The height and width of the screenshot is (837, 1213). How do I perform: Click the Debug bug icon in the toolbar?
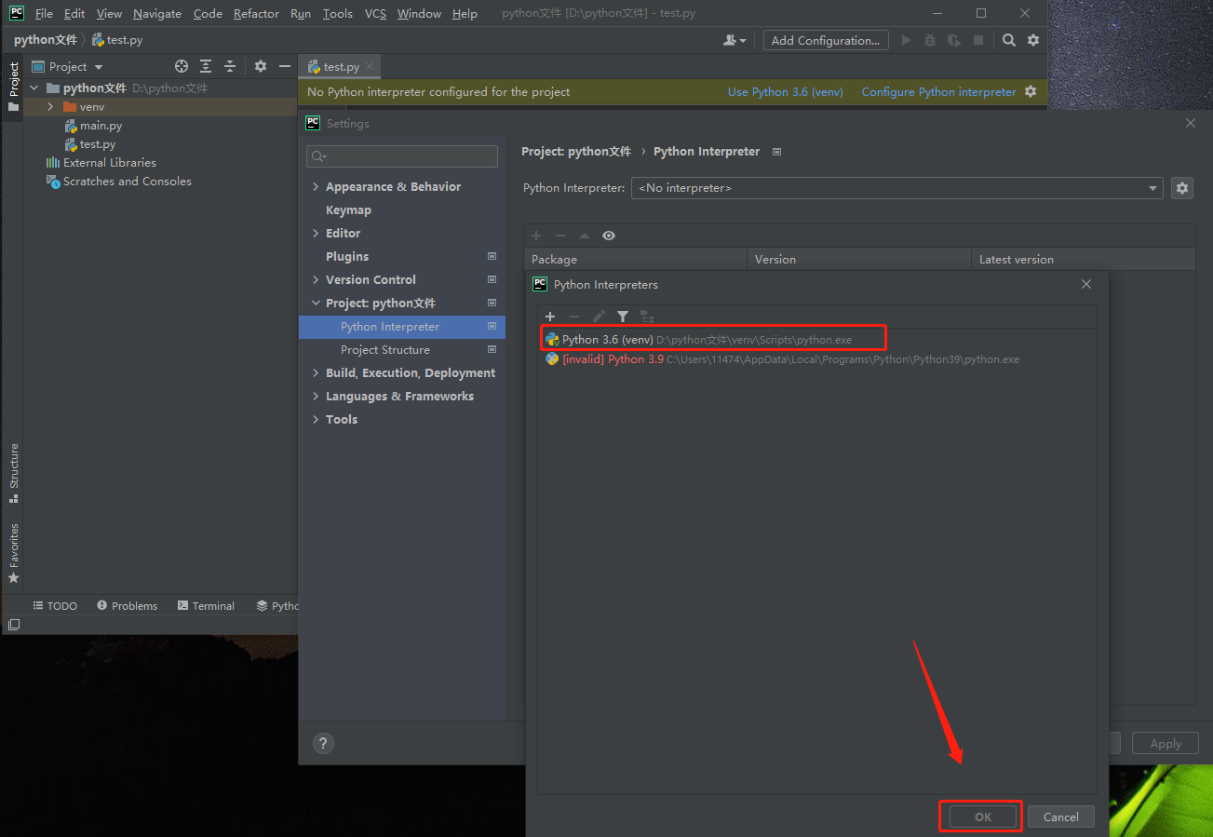(930, 40)
